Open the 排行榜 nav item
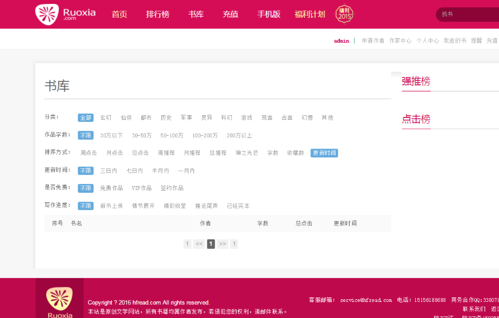Screen dimensions: 499x318 [x=158, y=14]
